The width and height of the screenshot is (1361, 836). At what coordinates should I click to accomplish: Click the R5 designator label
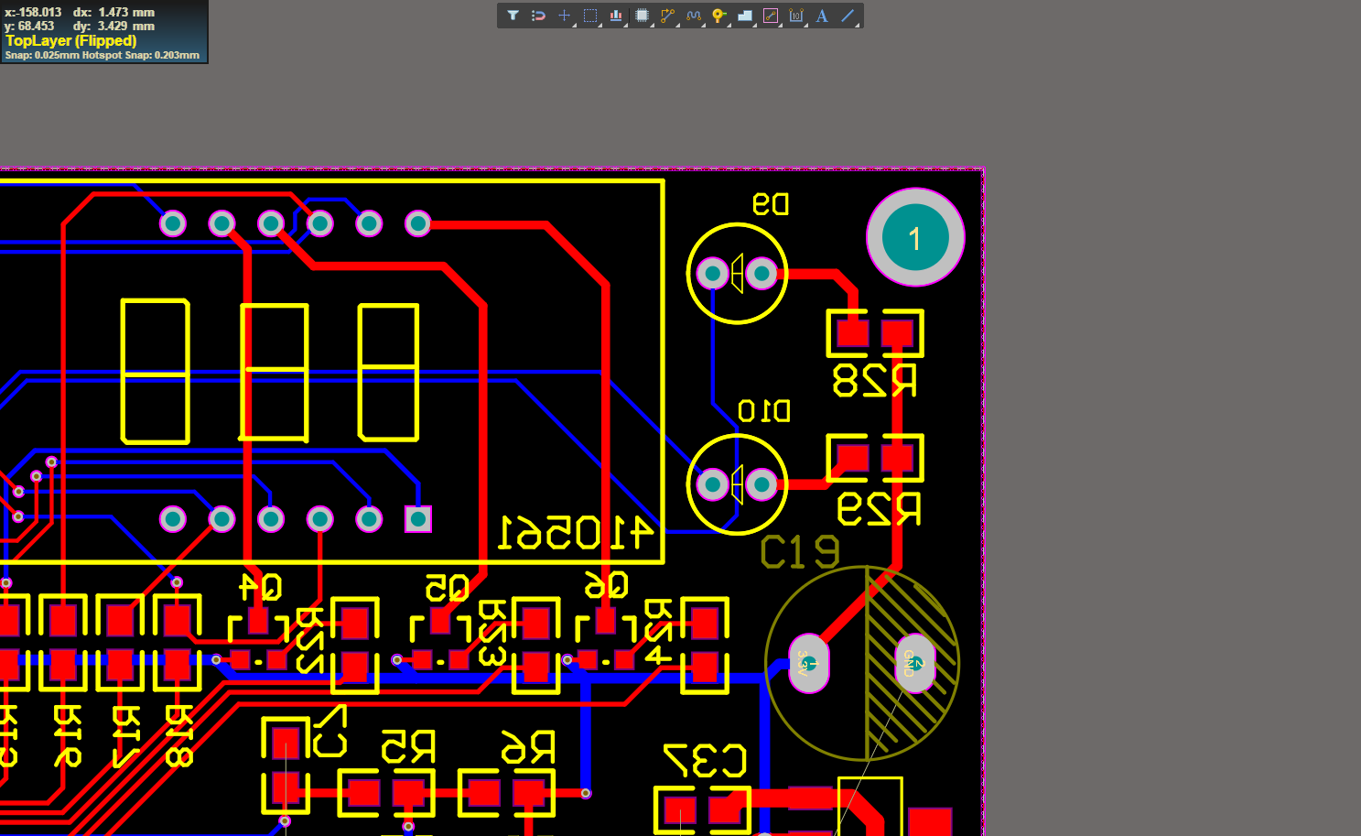pos(408,747)
